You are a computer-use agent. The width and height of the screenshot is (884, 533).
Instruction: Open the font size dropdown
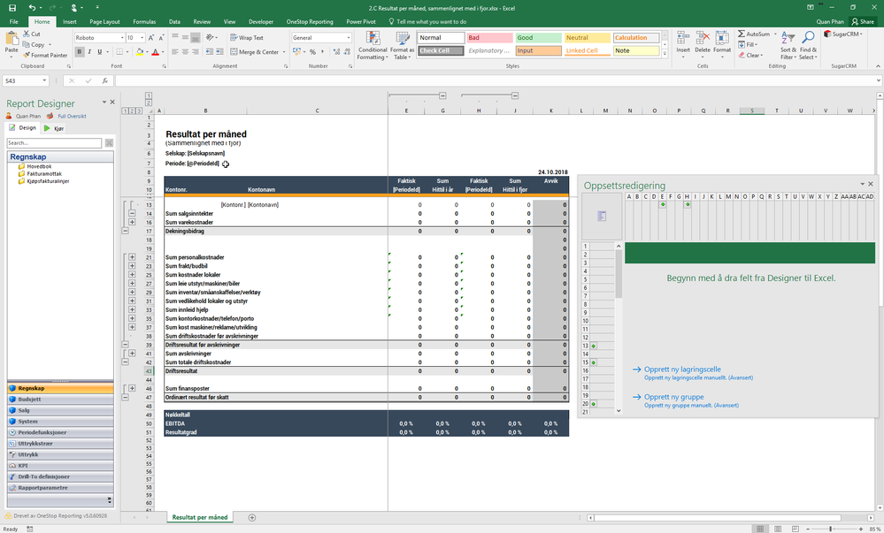pos(142,38)
